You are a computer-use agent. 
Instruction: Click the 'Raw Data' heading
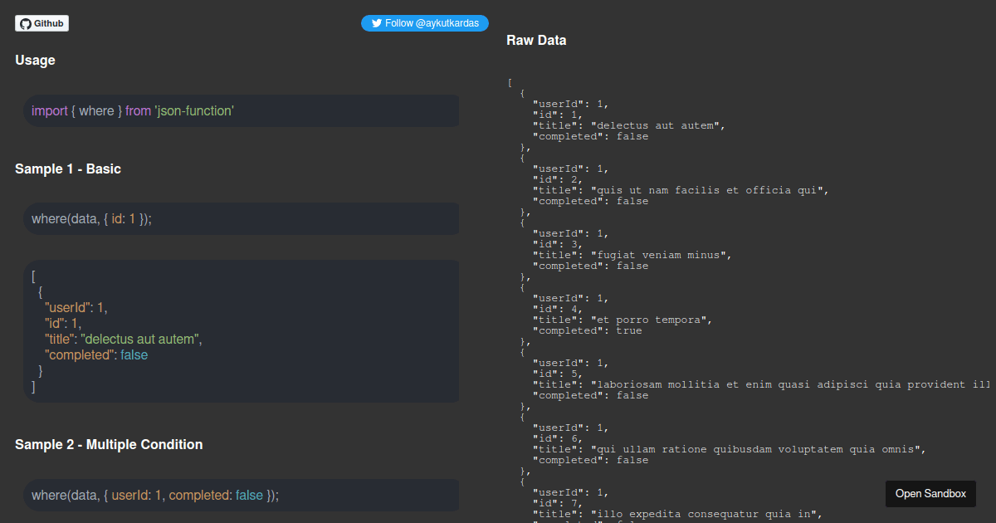tap(536, 40)
